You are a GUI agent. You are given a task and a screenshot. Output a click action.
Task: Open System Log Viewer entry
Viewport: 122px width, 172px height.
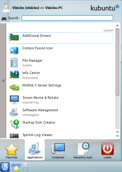point(61,135)
